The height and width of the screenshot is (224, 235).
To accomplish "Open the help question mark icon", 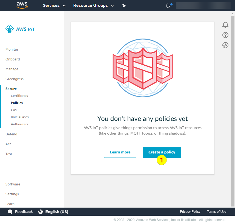I will pyautogui.click(x=225, y=35).
